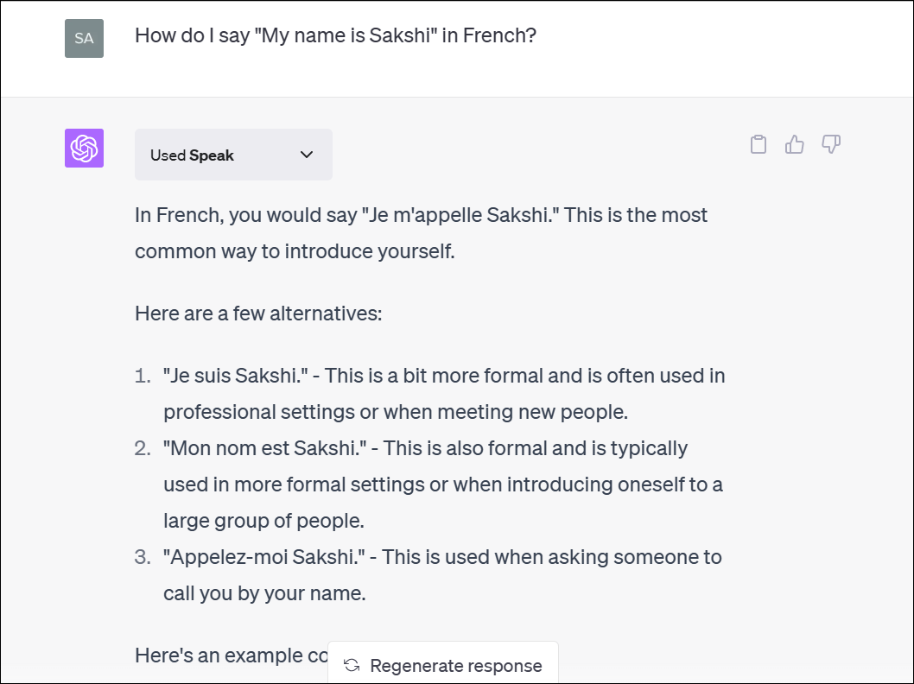
Task: Click the line "Here are a few alternatives:"
Action: [258, 313]
